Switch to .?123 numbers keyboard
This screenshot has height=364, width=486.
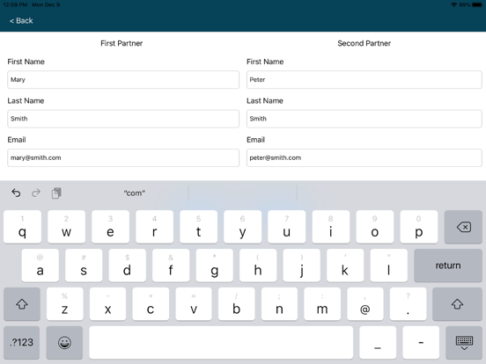click(21, 343)
